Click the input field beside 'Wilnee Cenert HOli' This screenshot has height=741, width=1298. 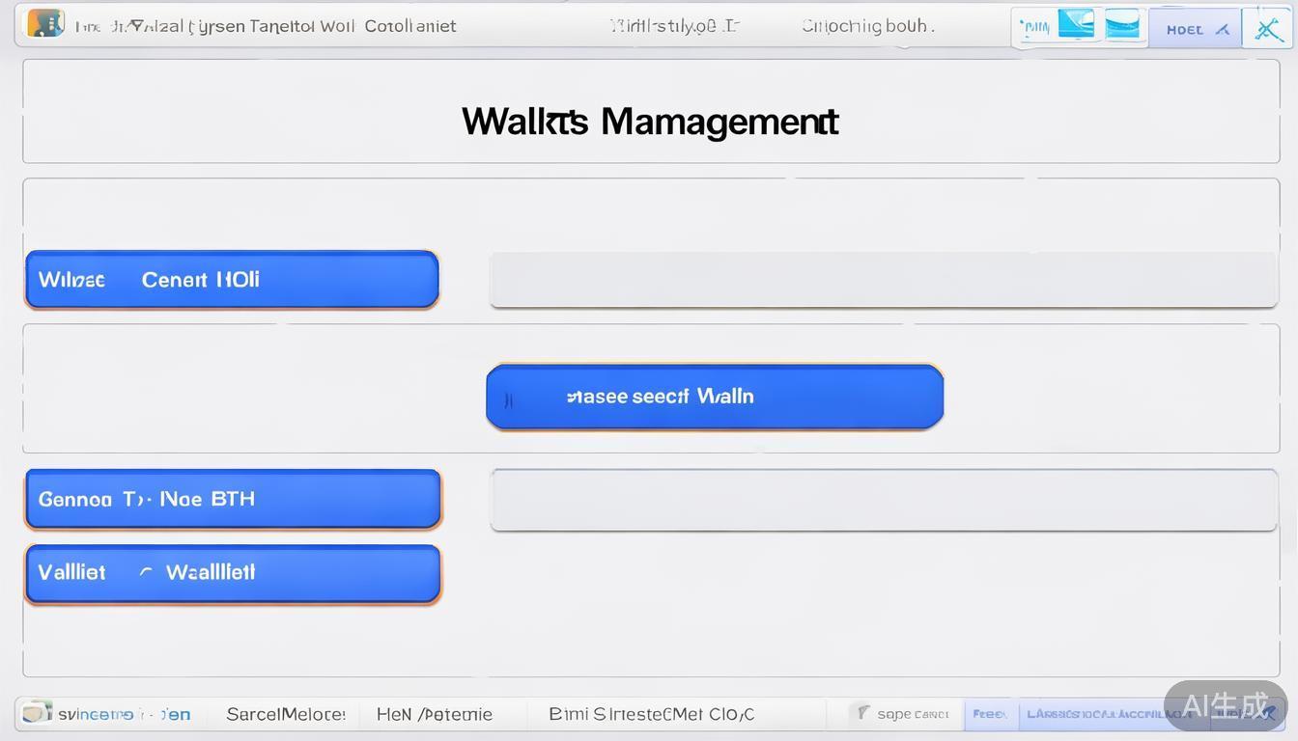pos(883,280)
